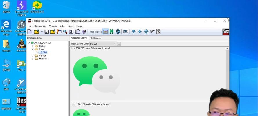
Task: Click the magnifying glass search icon
Action: [x=65, y=32]
